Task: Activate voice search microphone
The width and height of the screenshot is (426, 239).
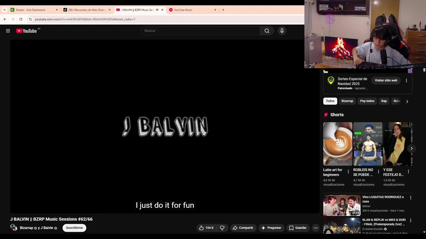Action: [282, 31]
